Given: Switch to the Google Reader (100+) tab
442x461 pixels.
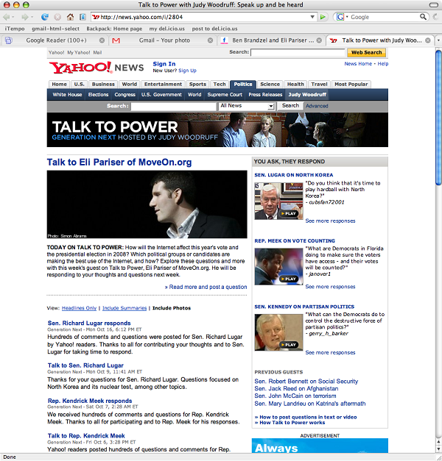Looking at the screenshot, I should [56, 40].
